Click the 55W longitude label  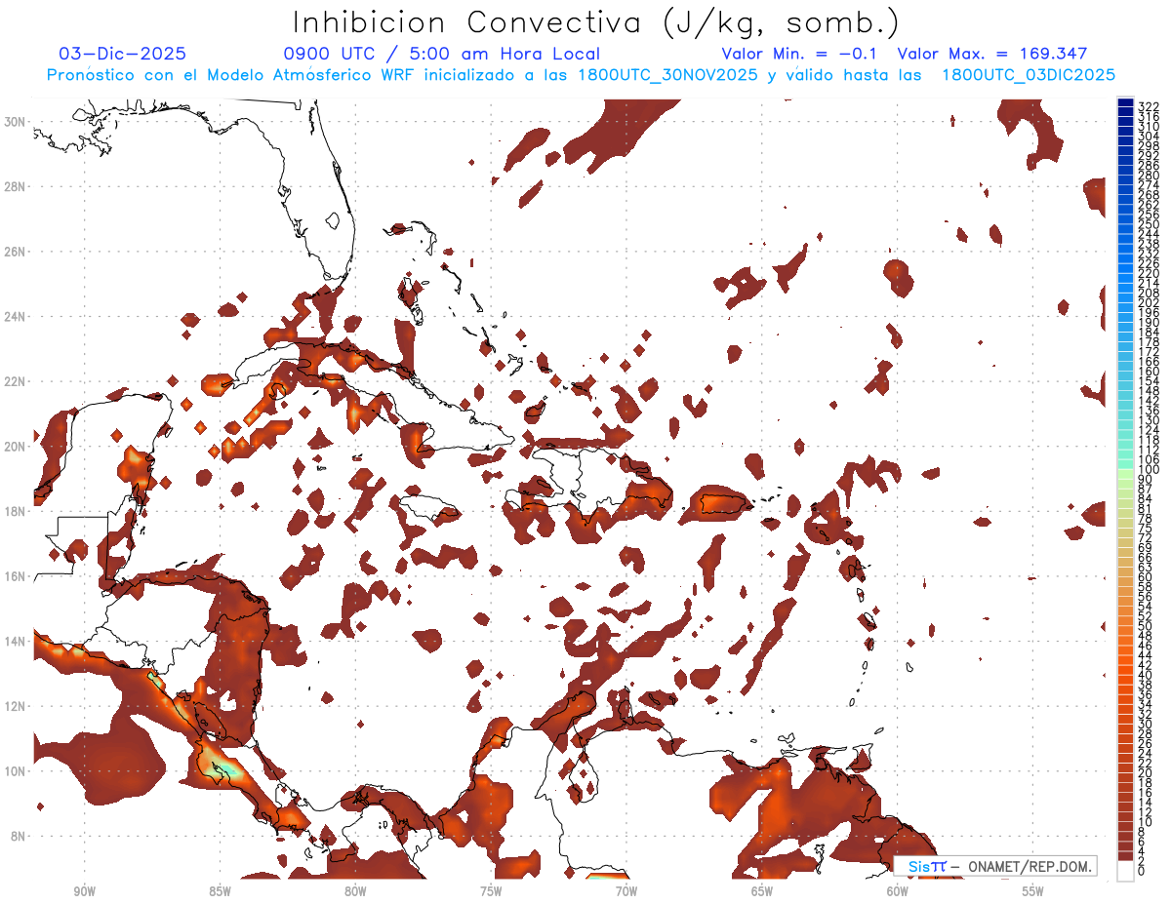coord(1032,891)
